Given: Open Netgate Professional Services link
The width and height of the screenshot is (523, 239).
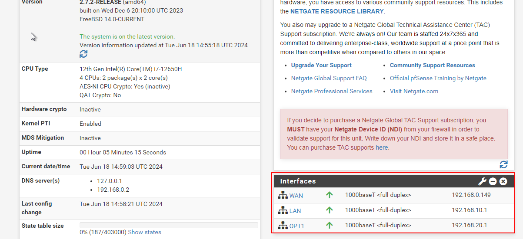Looking at the screenshot, I should (332, 91).
